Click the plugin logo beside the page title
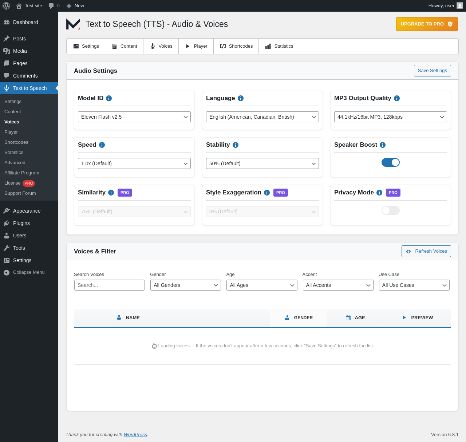Viewport: 466px width, 442px height. coord(73,24)
